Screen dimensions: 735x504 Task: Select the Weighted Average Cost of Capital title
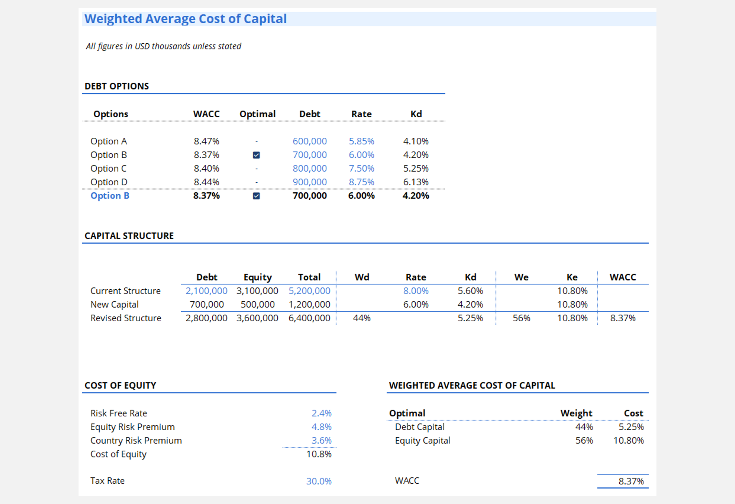coord(185,18)
